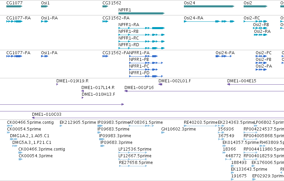284x181 pixels.
Task: Select the Osi24-RA transcript glyph
Action: coord(209,21)
